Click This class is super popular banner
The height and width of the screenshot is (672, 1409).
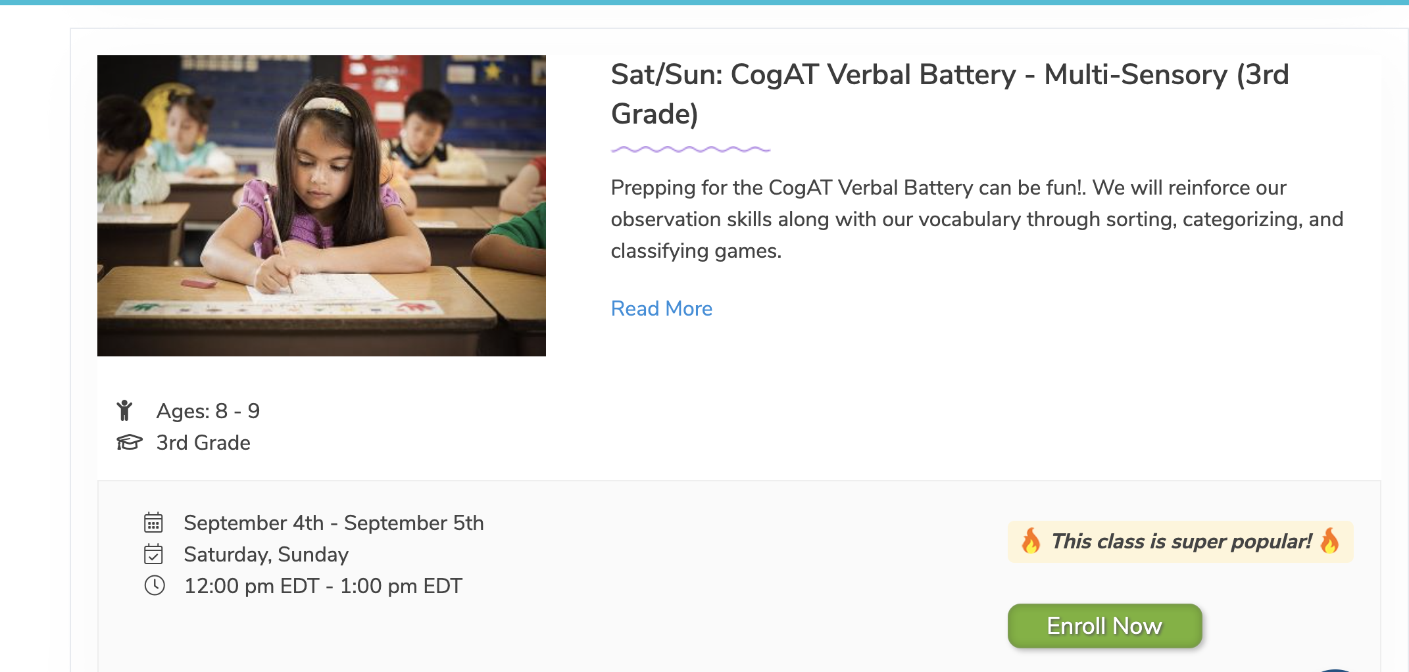tap(1181, 541)
